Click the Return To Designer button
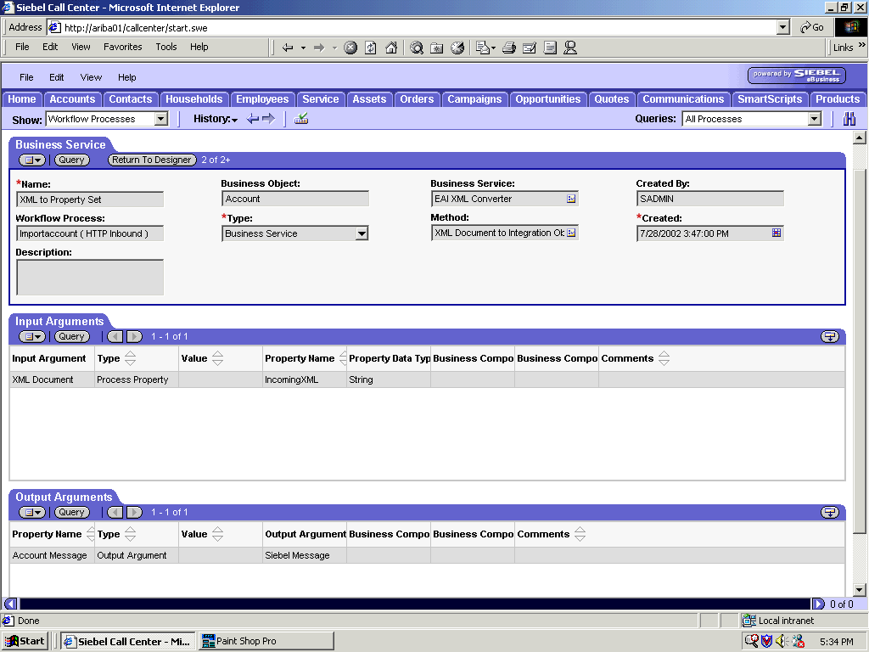 (x=151, y=159)
